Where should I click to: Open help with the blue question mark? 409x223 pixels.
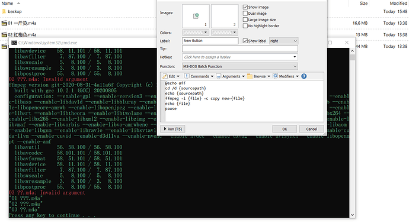pos(304,76)
